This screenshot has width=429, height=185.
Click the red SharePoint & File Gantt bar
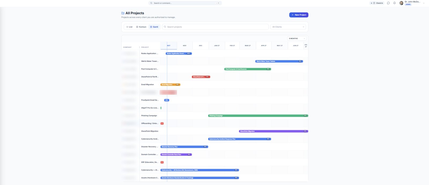[201, 77]
